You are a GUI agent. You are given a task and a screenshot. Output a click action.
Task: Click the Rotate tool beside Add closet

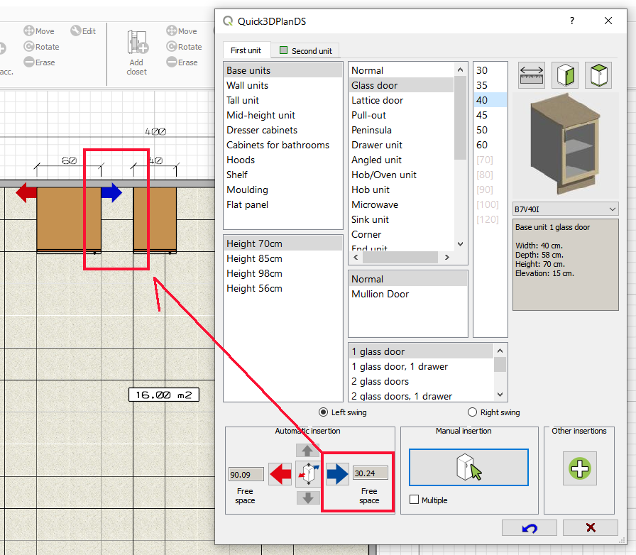184,47
